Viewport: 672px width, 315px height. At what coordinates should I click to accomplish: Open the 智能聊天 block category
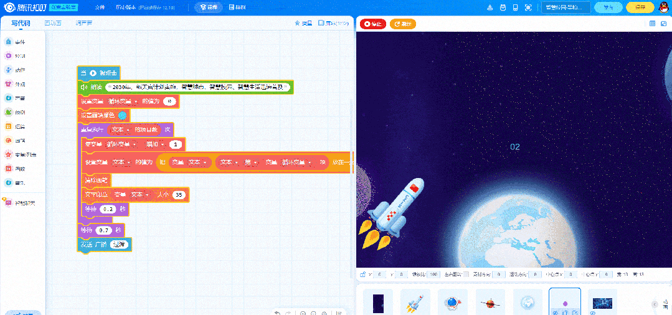coord(19,202)
